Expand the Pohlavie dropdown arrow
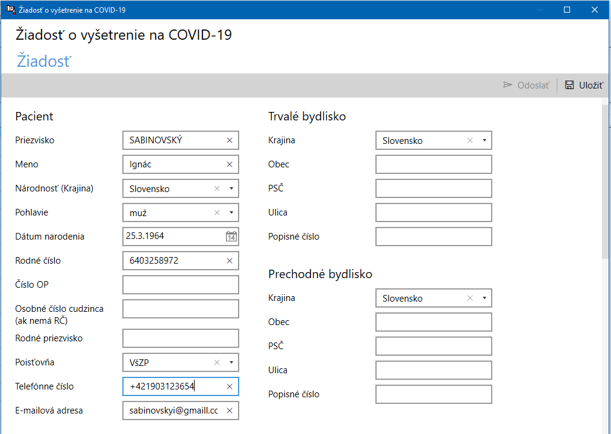This screenshot has width=611, height=434. [231, 212]
